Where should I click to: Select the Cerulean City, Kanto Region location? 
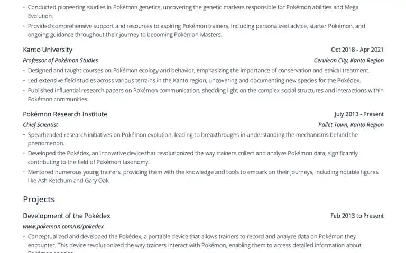click(x=349, y=60)
